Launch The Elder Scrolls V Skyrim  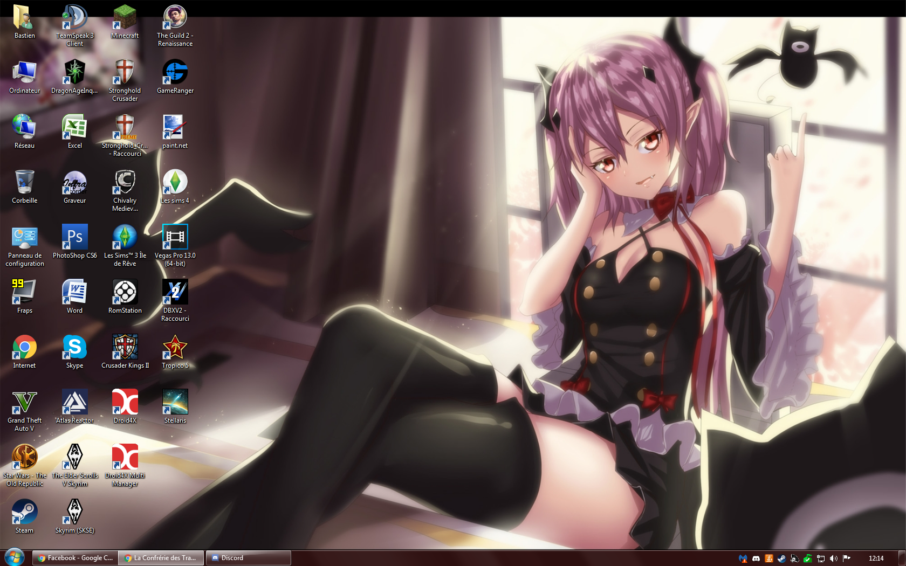(x=74, y=465)
